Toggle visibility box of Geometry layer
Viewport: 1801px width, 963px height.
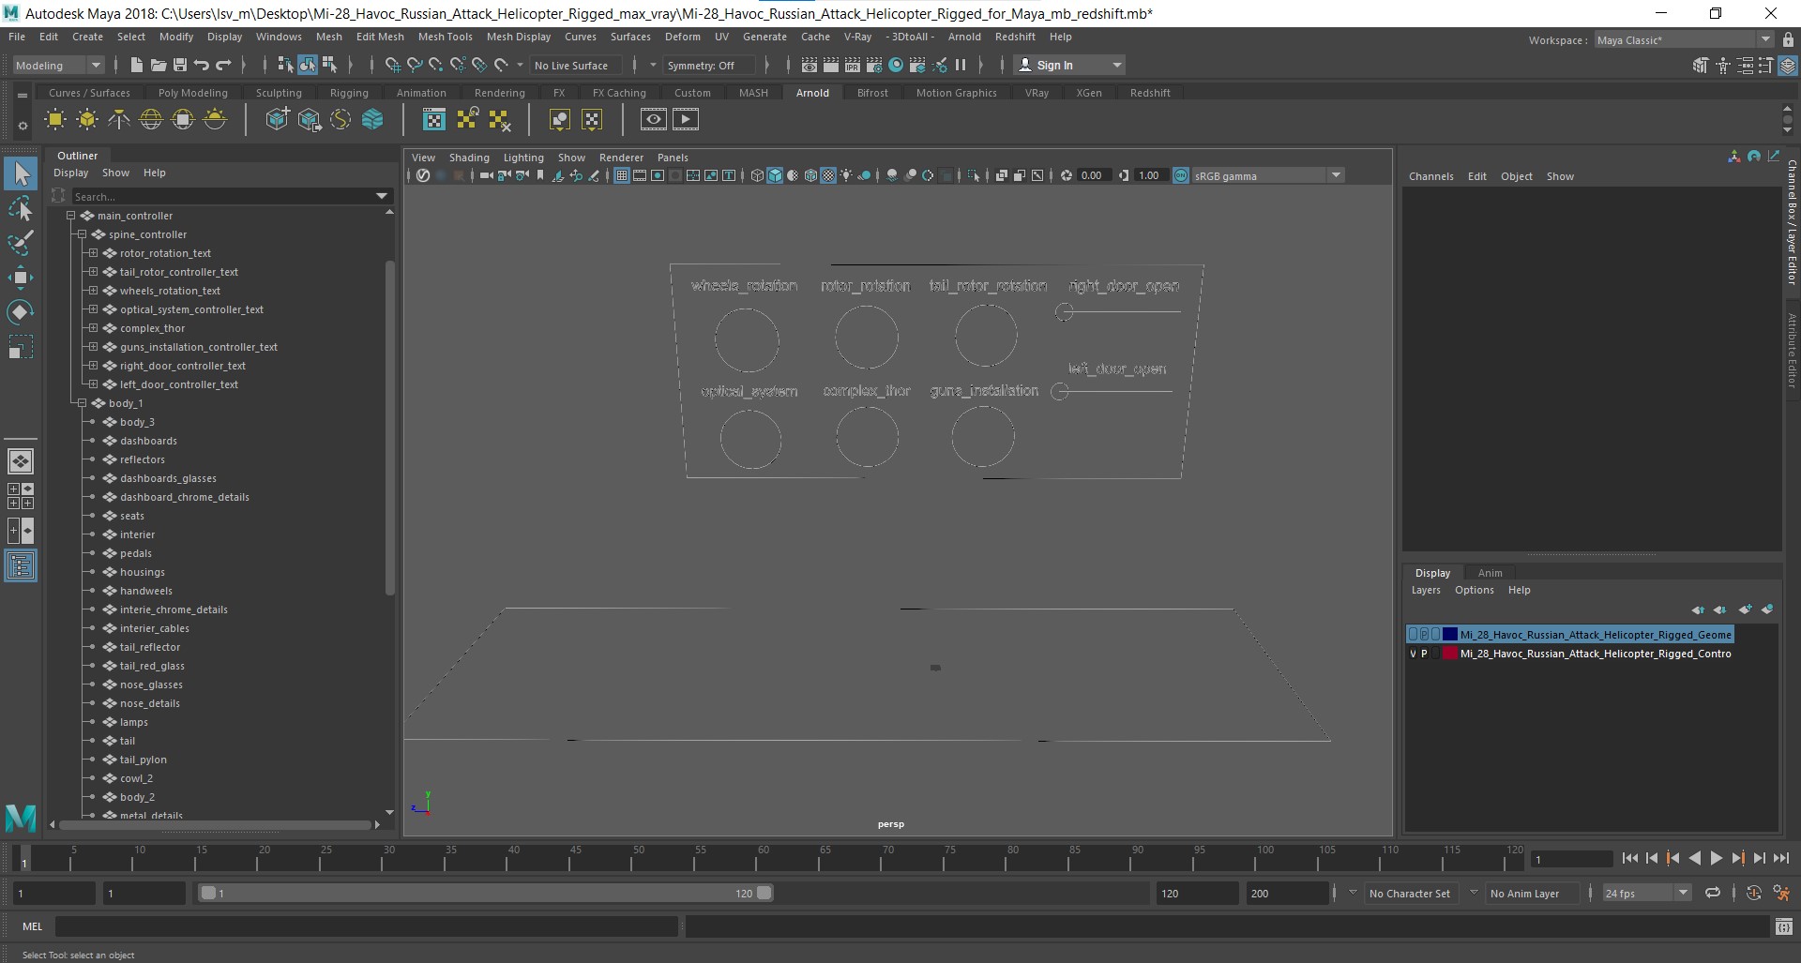click(1414, 635)
